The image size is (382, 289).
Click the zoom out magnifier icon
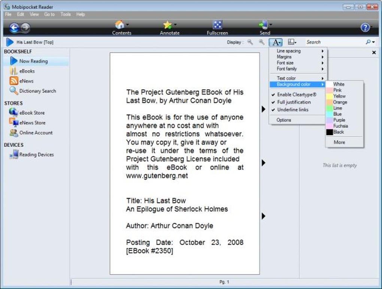click(250, 42)
